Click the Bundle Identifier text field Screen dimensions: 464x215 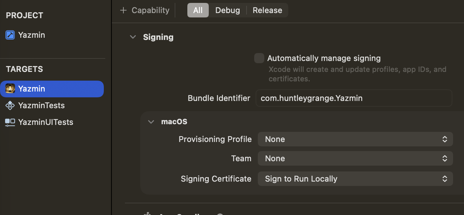tap(354, 98)
